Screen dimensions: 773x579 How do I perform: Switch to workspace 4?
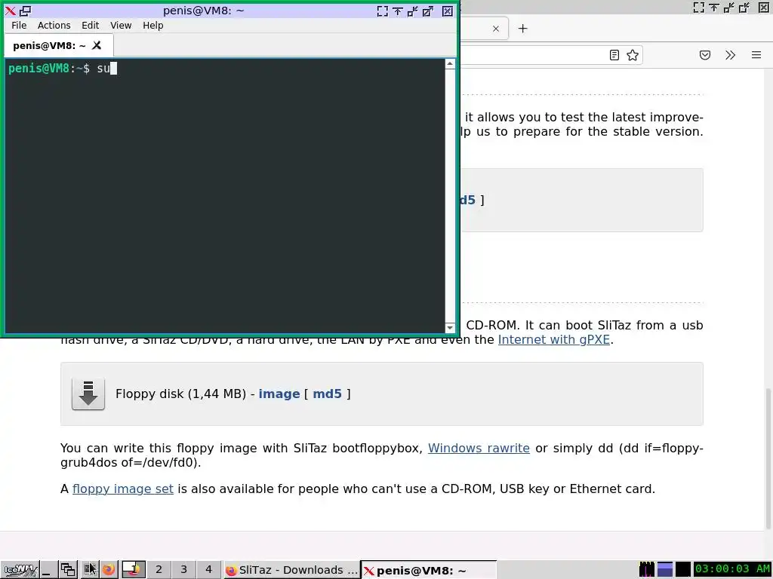[208, 570]
